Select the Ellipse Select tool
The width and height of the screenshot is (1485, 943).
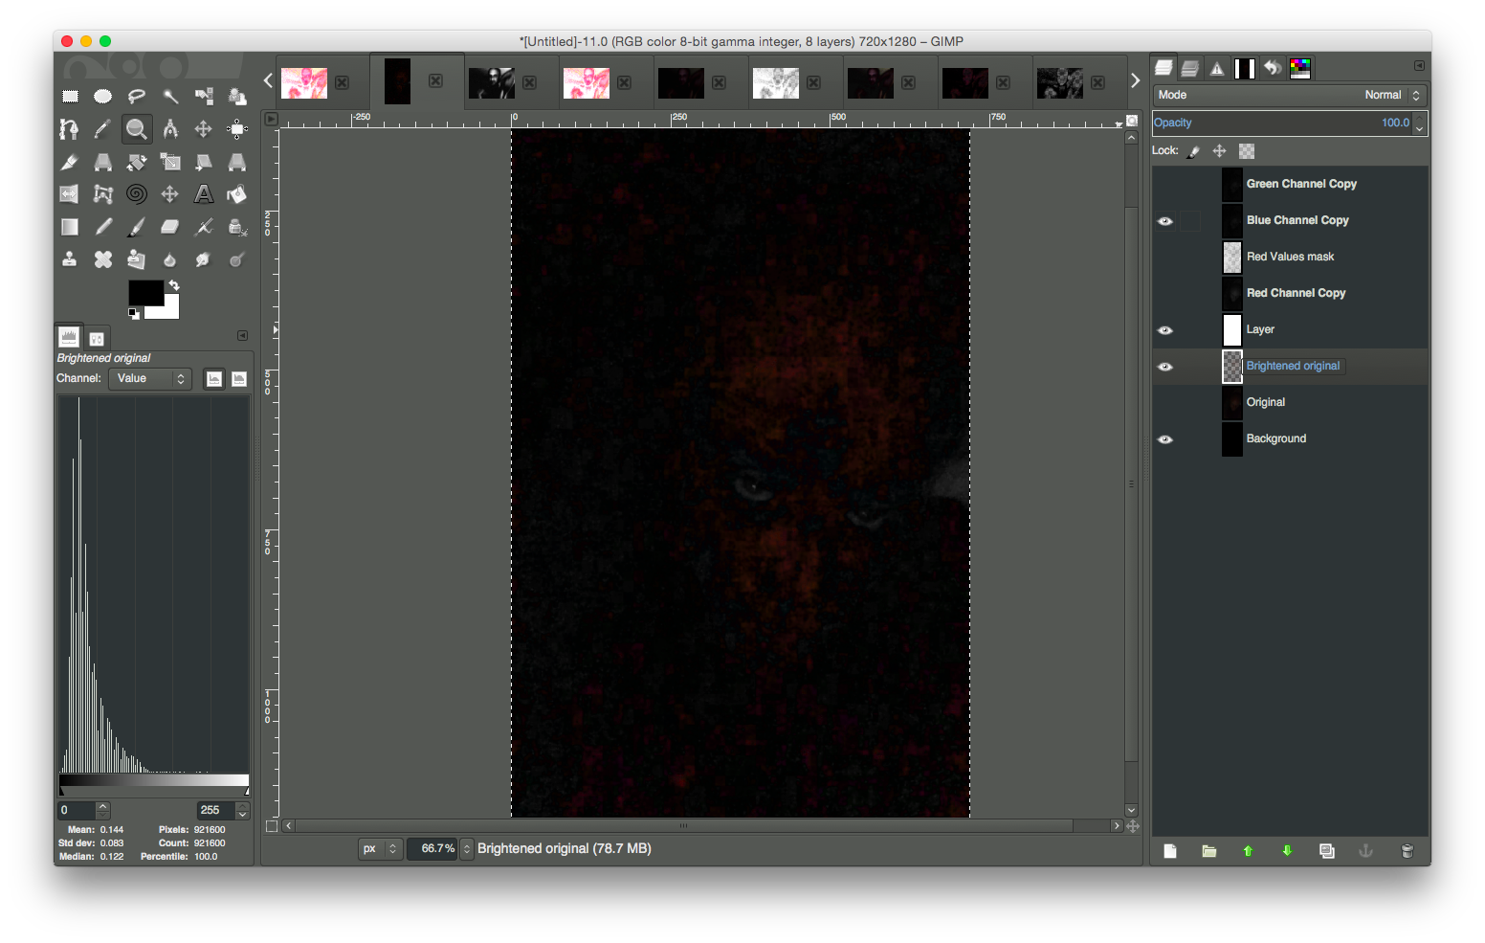click(x=103, y=96)
